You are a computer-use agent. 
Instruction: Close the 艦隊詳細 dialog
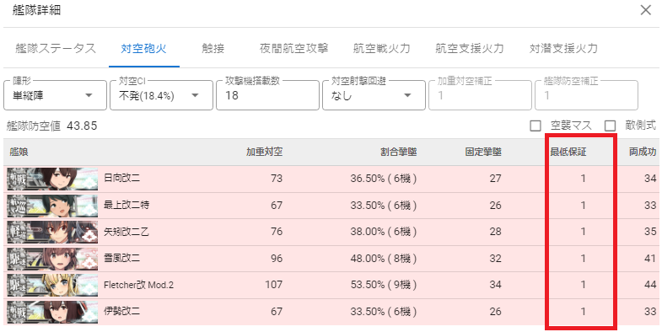point(645,10)
